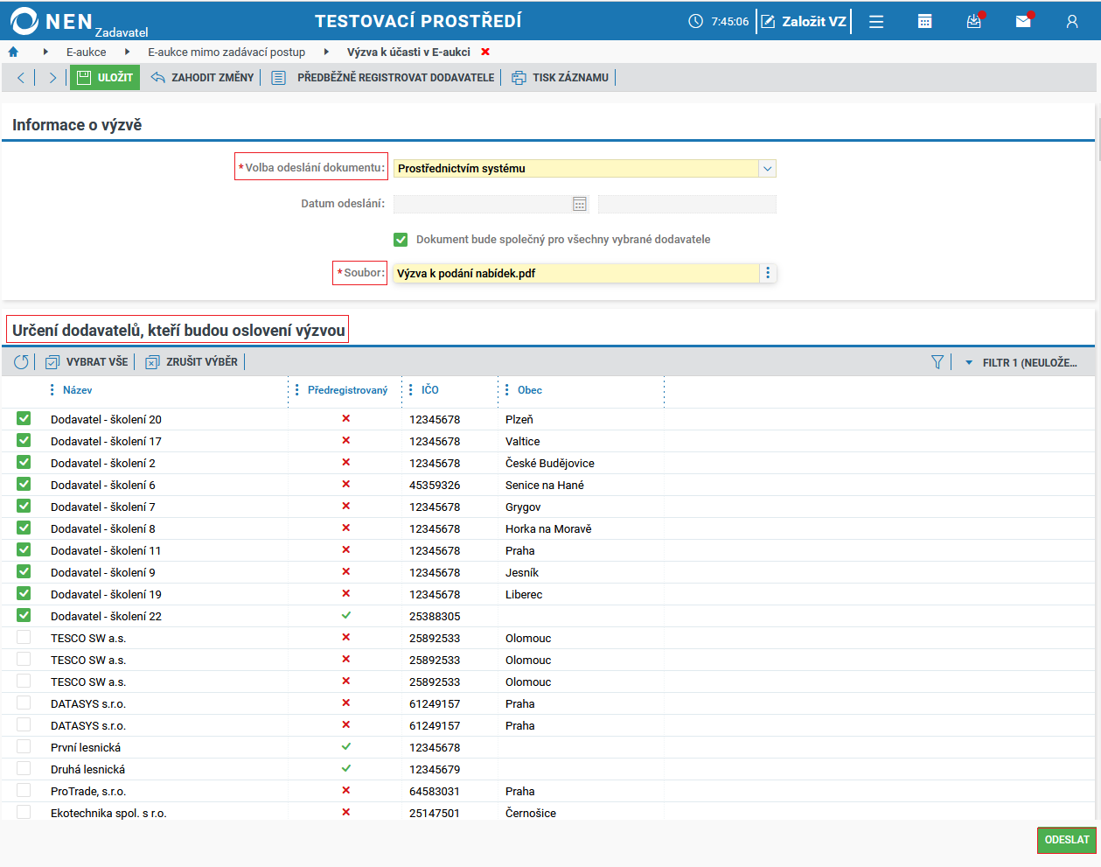Click the clock icon beside 7:45:06
The image size is (1101, 867).
696,21
